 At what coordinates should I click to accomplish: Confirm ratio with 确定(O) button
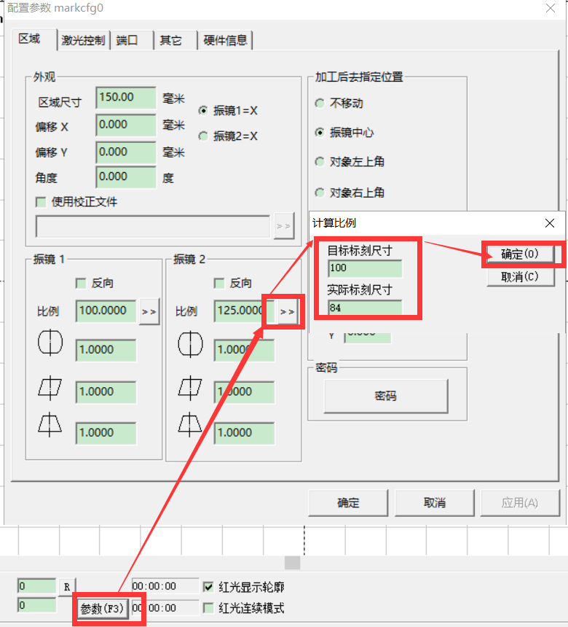coord(520,254)
